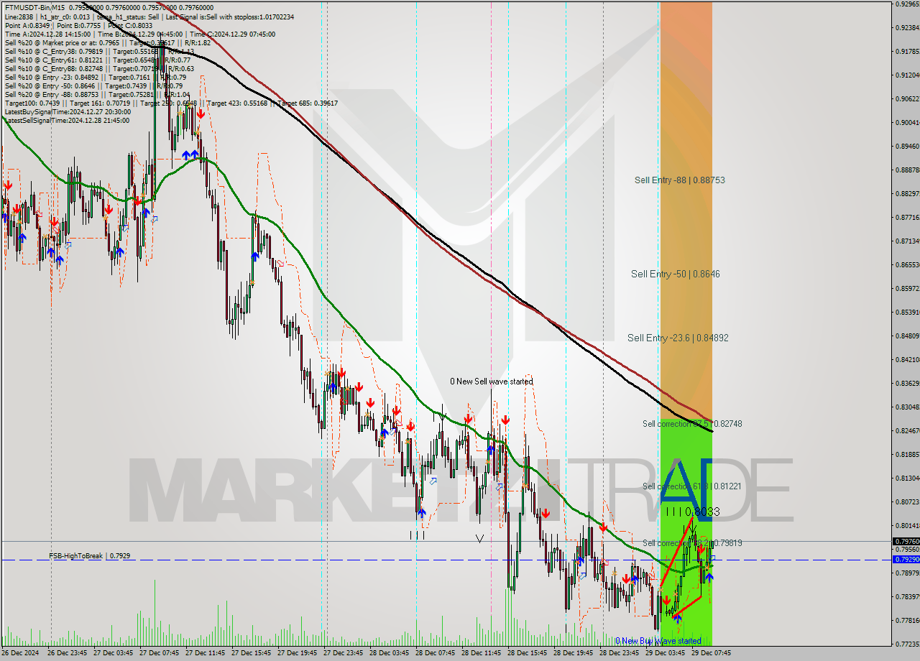The image size is (920, 661).
Task: Click the LatestSellSignalTime text line
Action: [x=67, y=120]
